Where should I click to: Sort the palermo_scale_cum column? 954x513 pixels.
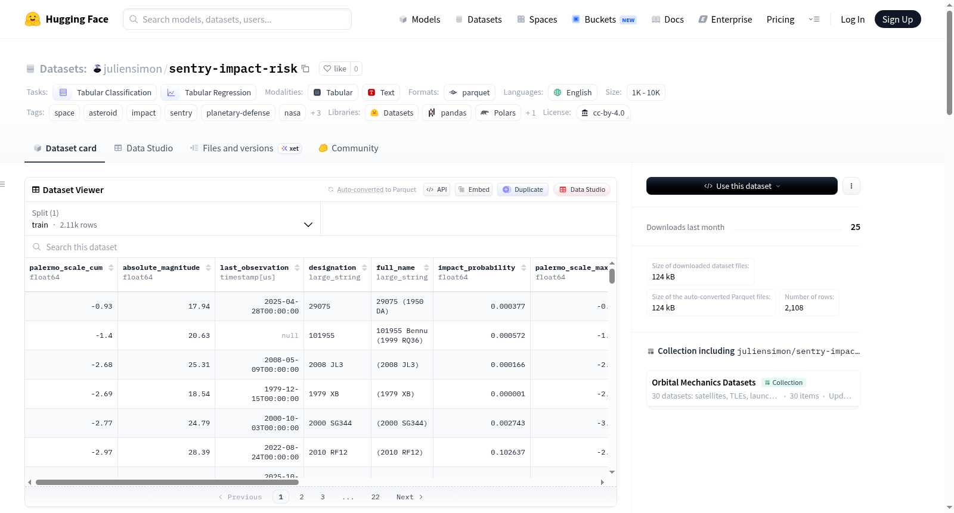pos(111,268)
